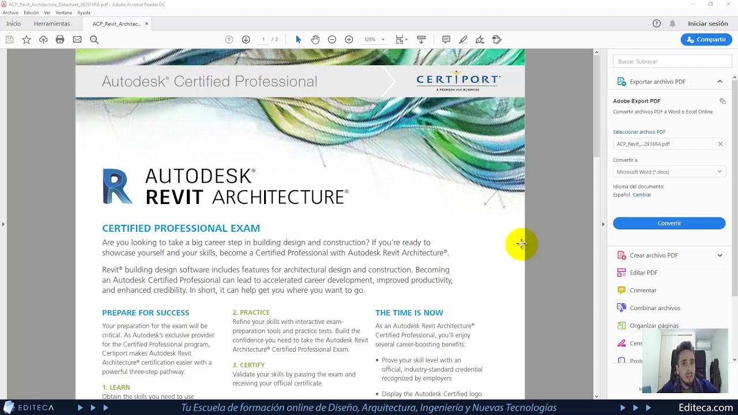This screenshot has width=738, height=415.
Task: Click the Adobe Export PDF title text
Action: click(637, 101)
